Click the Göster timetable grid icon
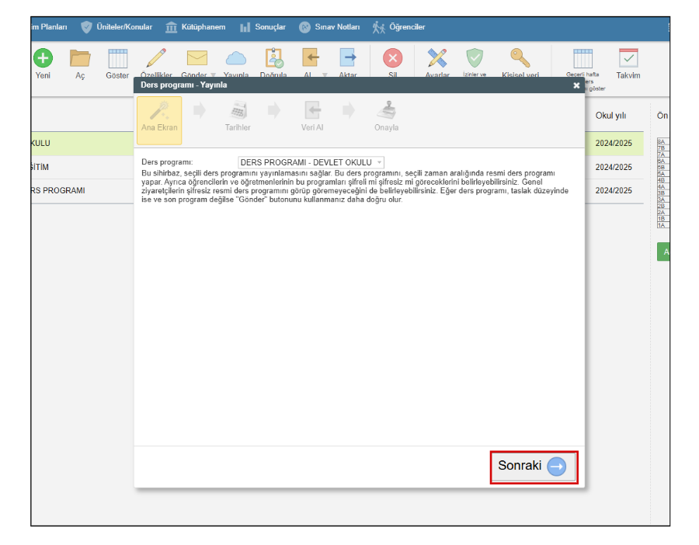The height and width of the screenshot is (545, 699). tap(117, 58)
